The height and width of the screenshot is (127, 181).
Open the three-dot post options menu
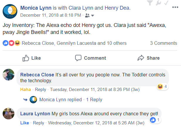click(175, 7)
